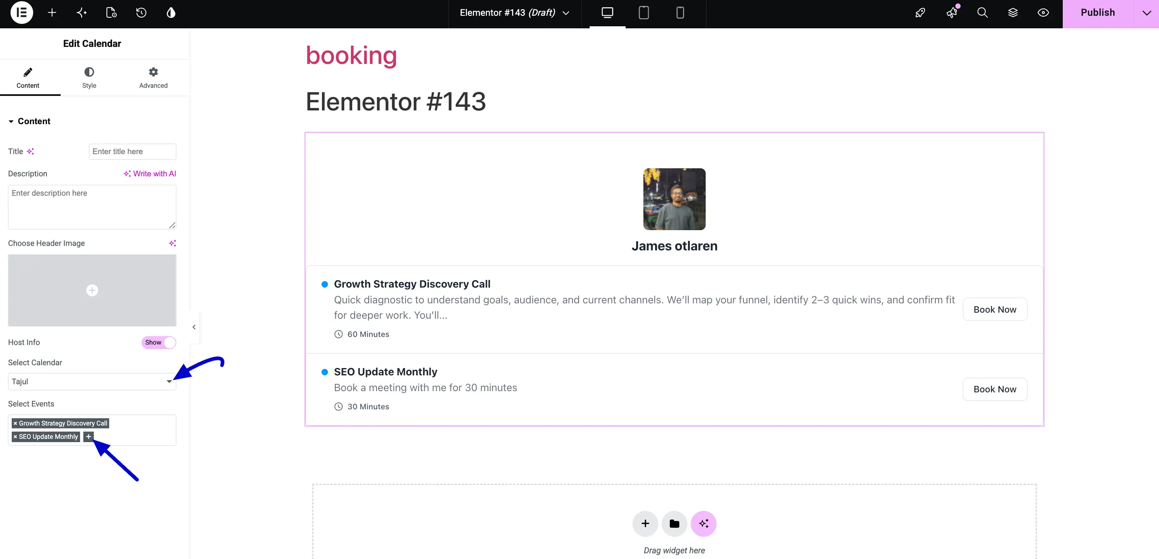Expand Publish options arrow
1159x559 pixels.
(x=1146, y=13)
